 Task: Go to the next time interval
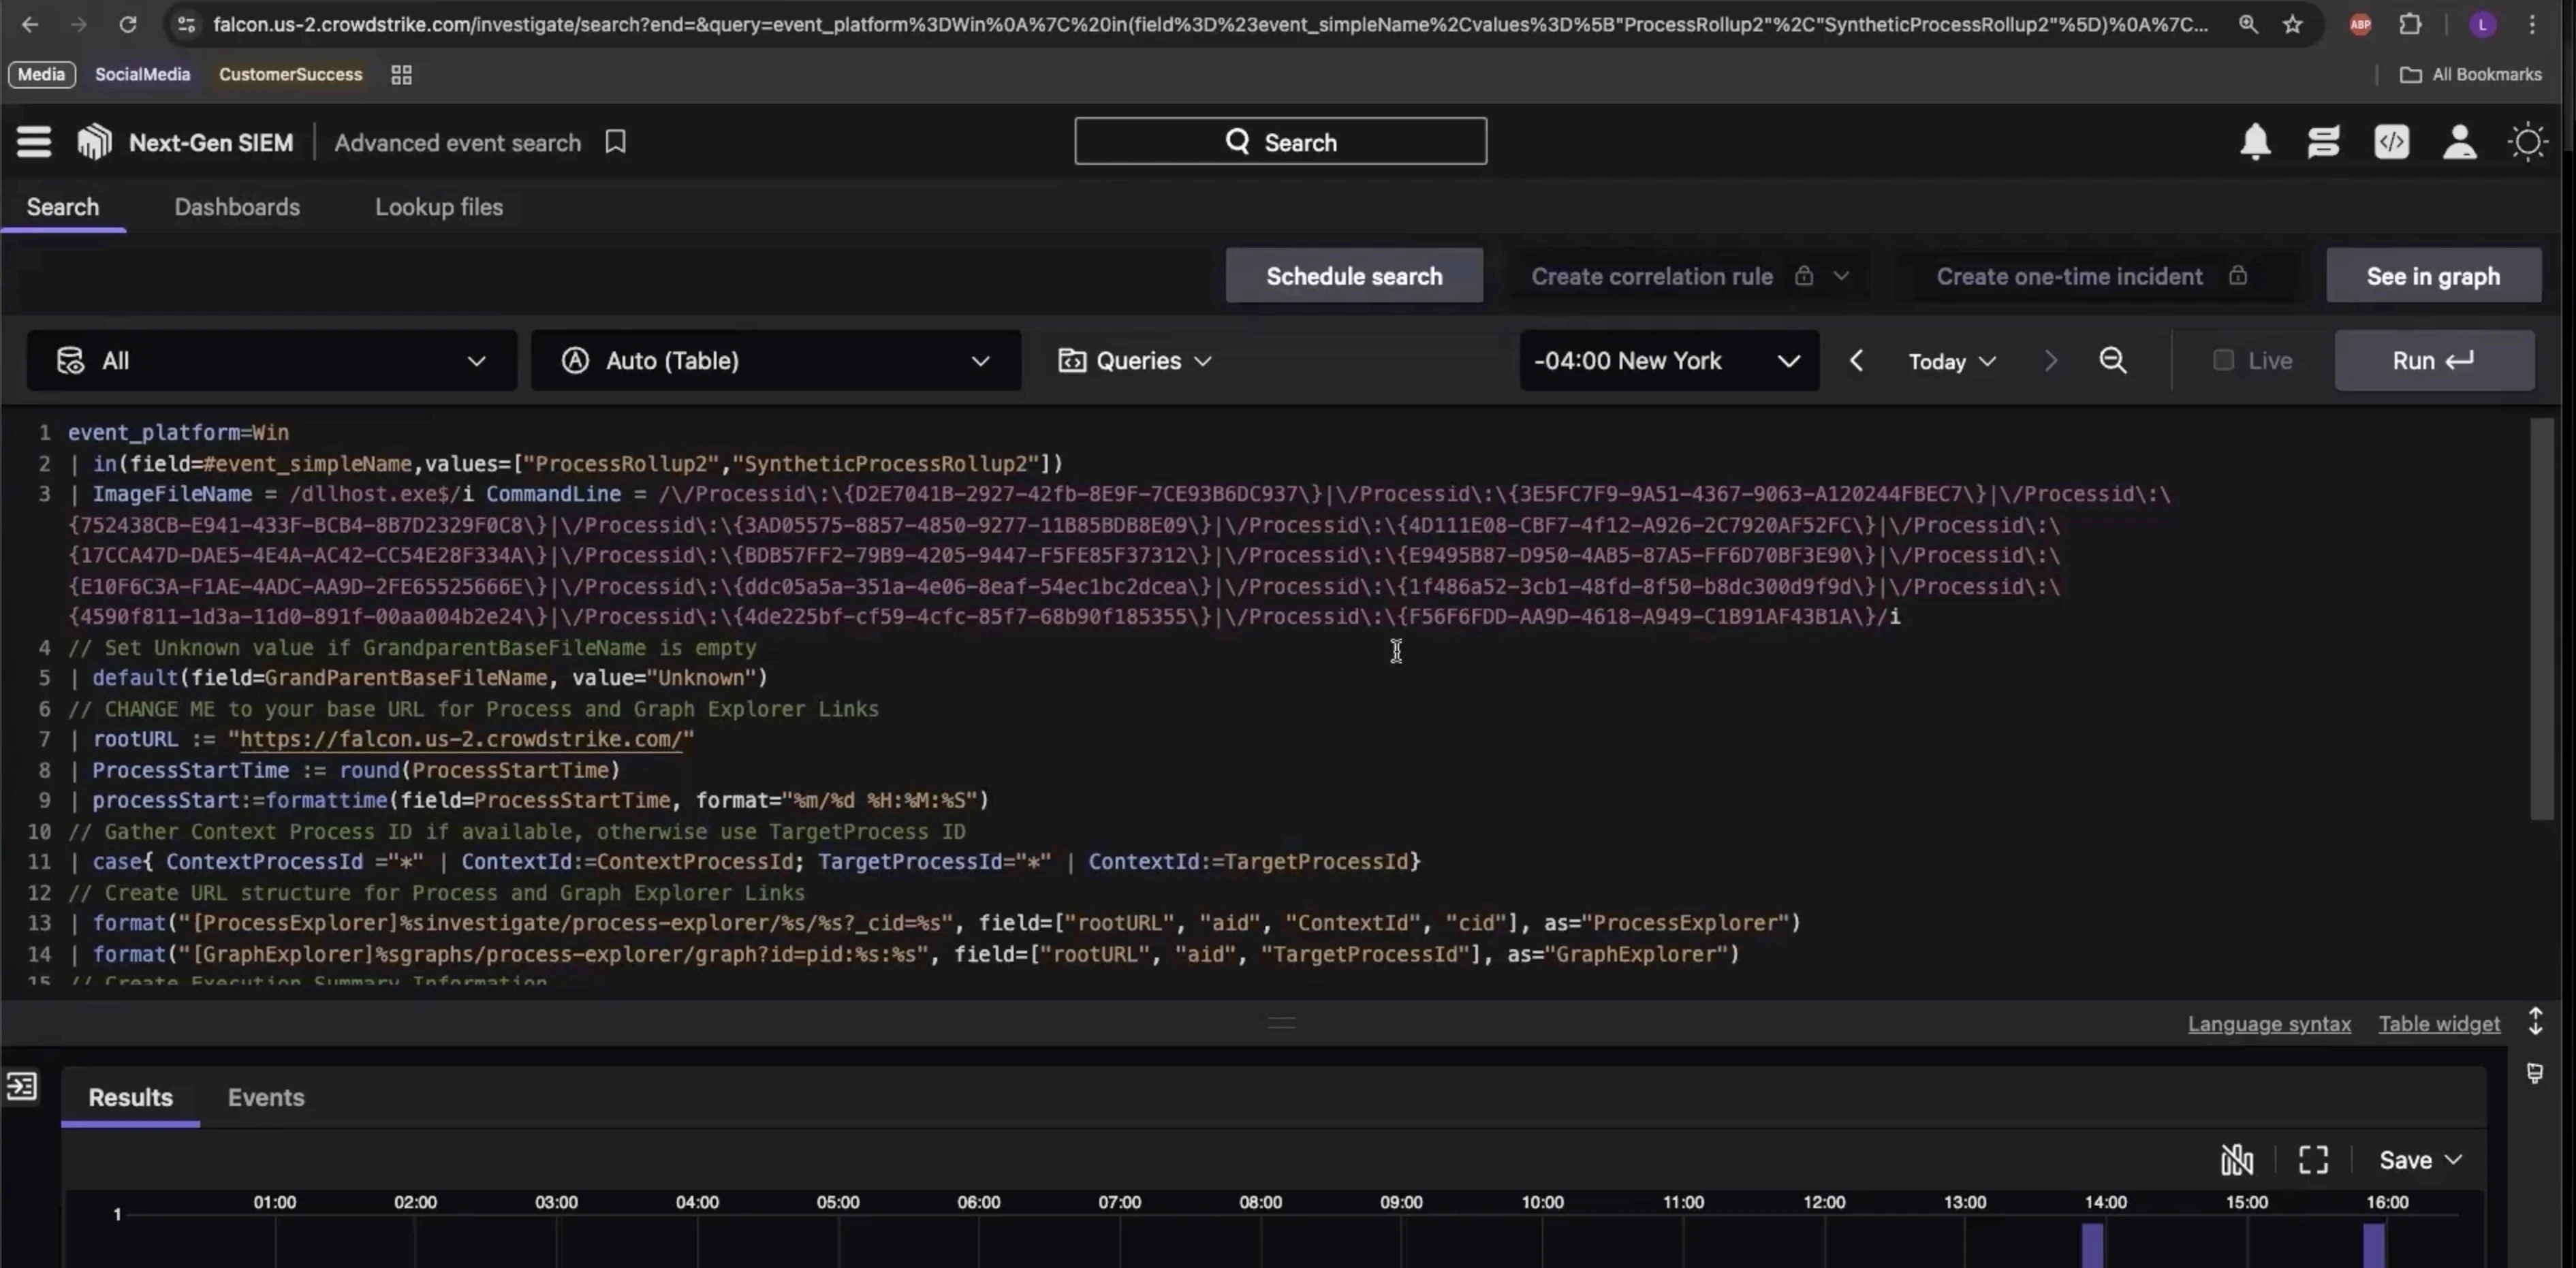pyautogui.click(x=2050, y=360)
